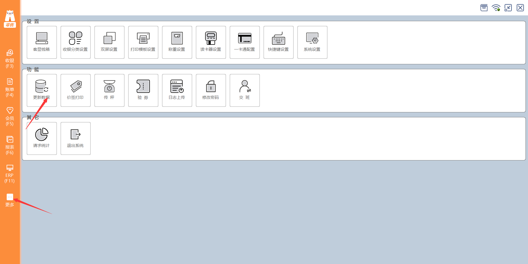
Task: Open 客显钱箱 settings tile
Action: point(42,42)
